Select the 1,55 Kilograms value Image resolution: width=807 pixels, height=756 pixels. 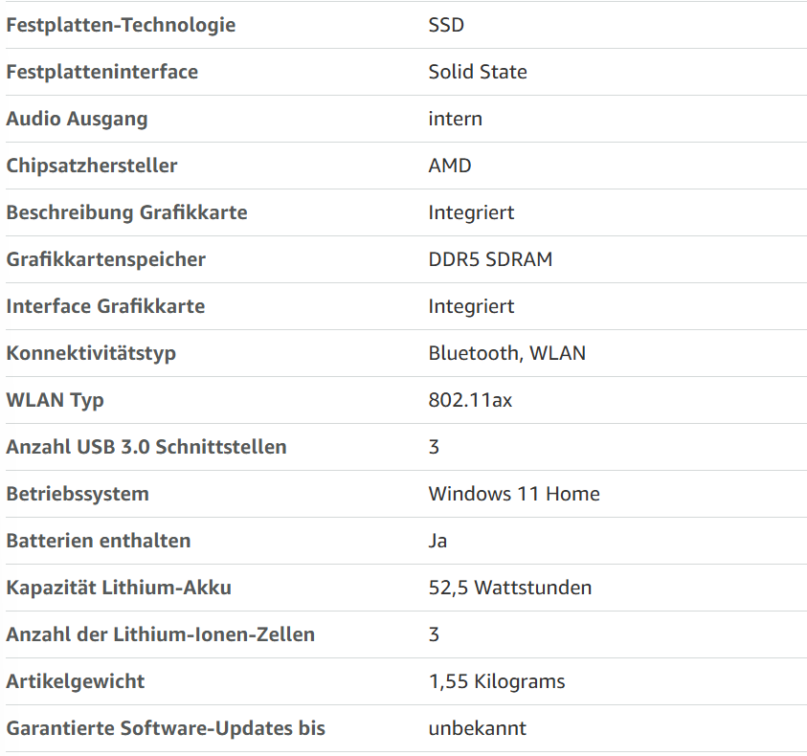click(497, 681)
